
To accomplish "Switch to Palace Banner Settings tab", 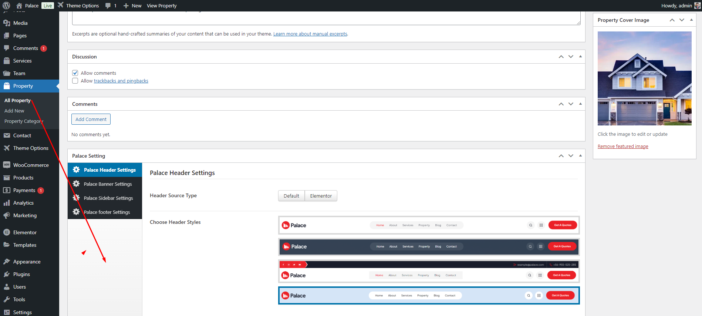I will 108,184.
